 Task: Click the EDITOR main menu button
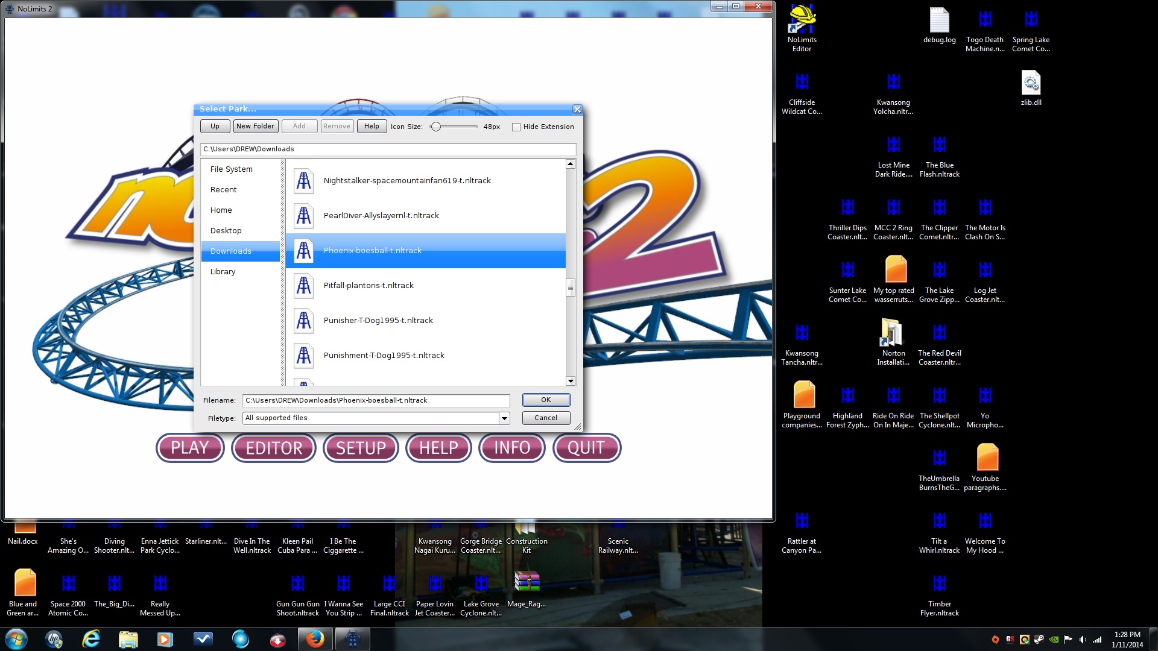tap(274, 448)
